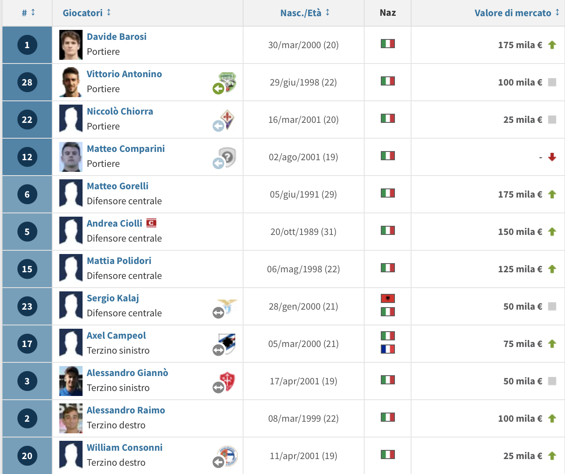Click the number 15 shirt badge
The image size is (565, 474).
(27, 269)
